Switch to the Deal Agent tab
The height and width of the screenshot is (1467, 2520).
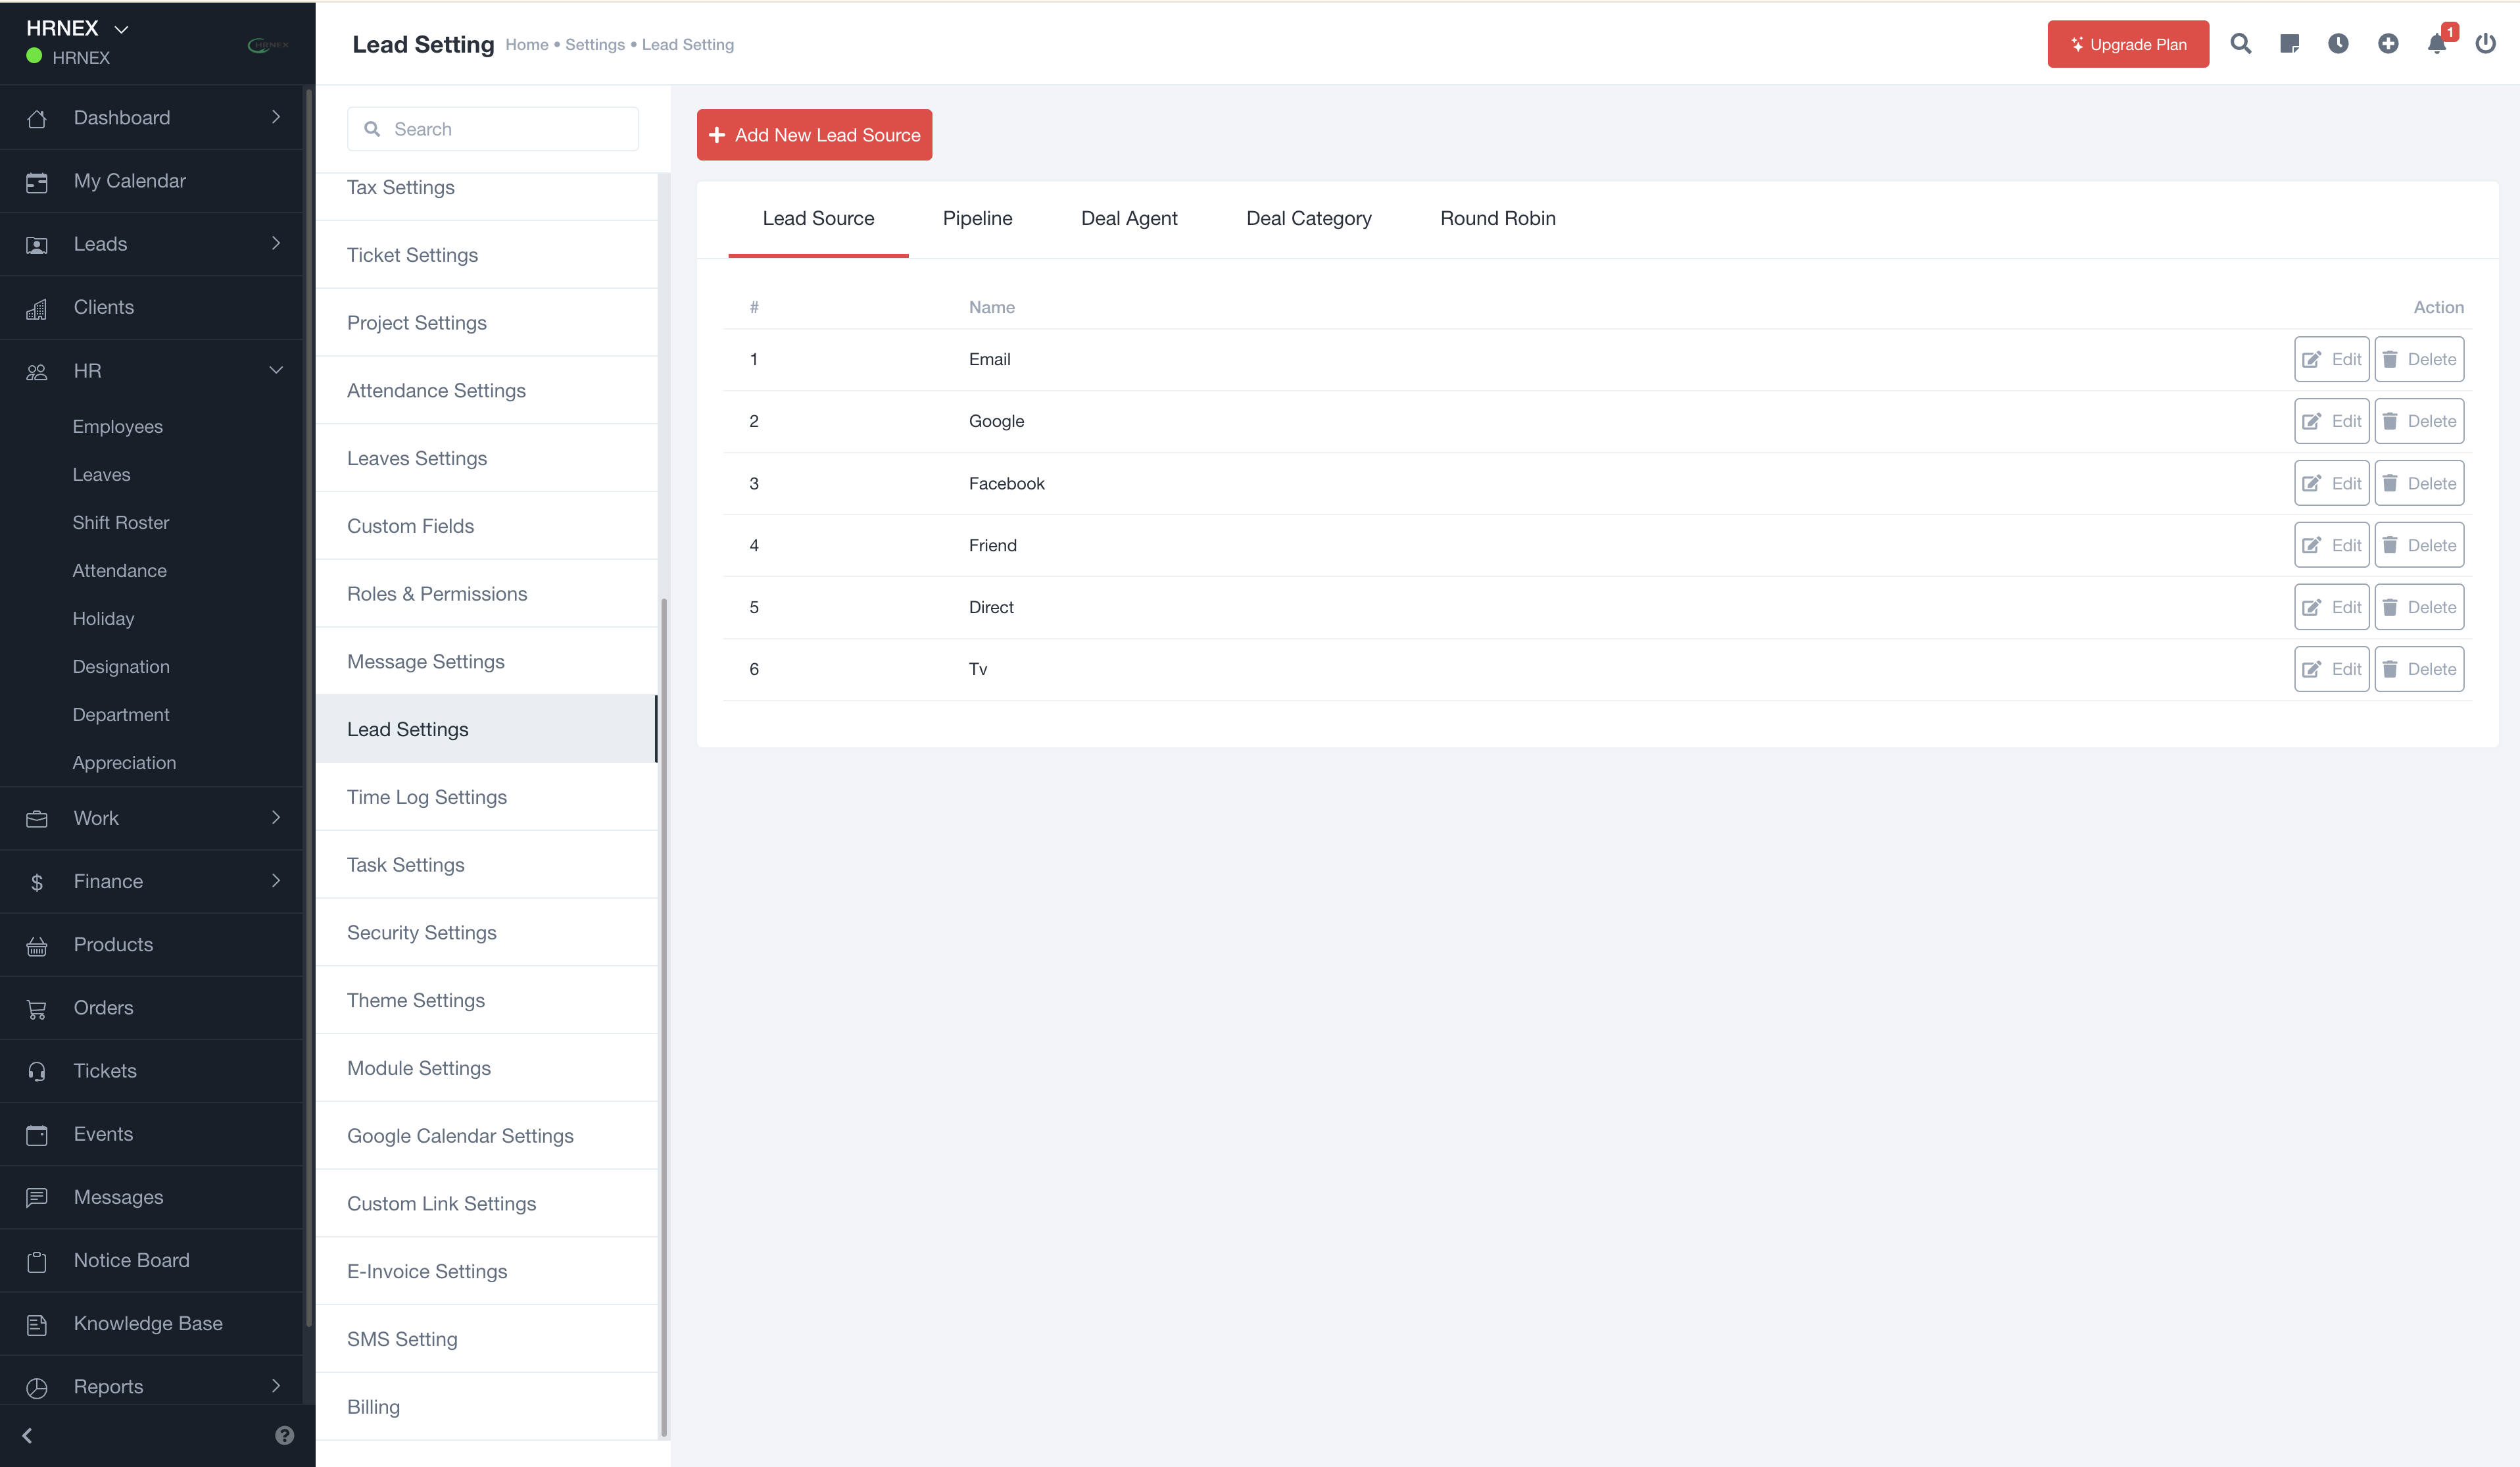point(1129,218)
